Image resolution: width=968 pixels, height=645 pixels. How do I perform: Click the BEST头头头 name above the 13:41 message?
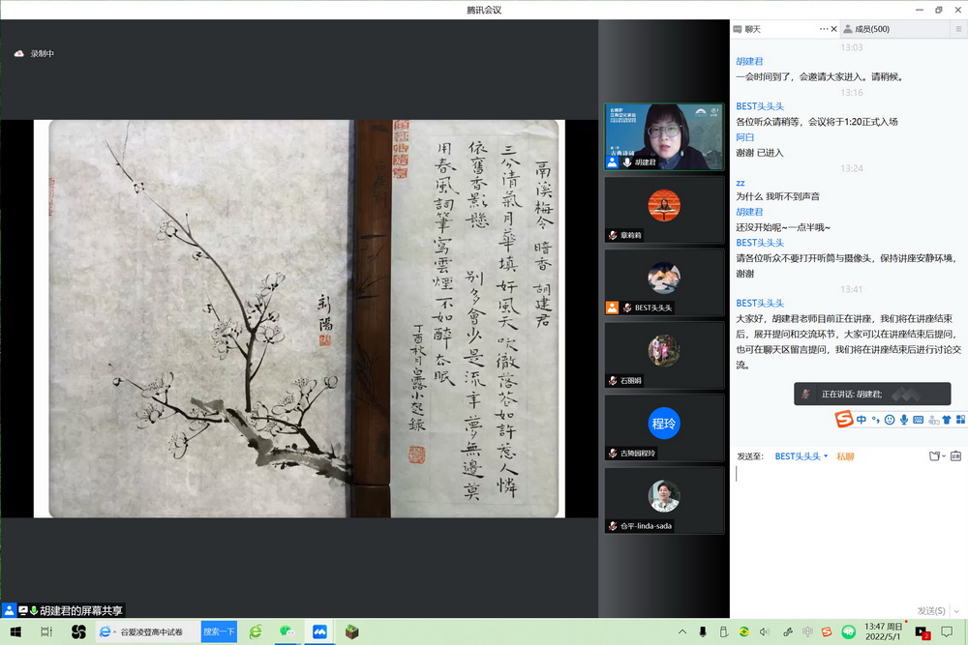pos(760,303)
